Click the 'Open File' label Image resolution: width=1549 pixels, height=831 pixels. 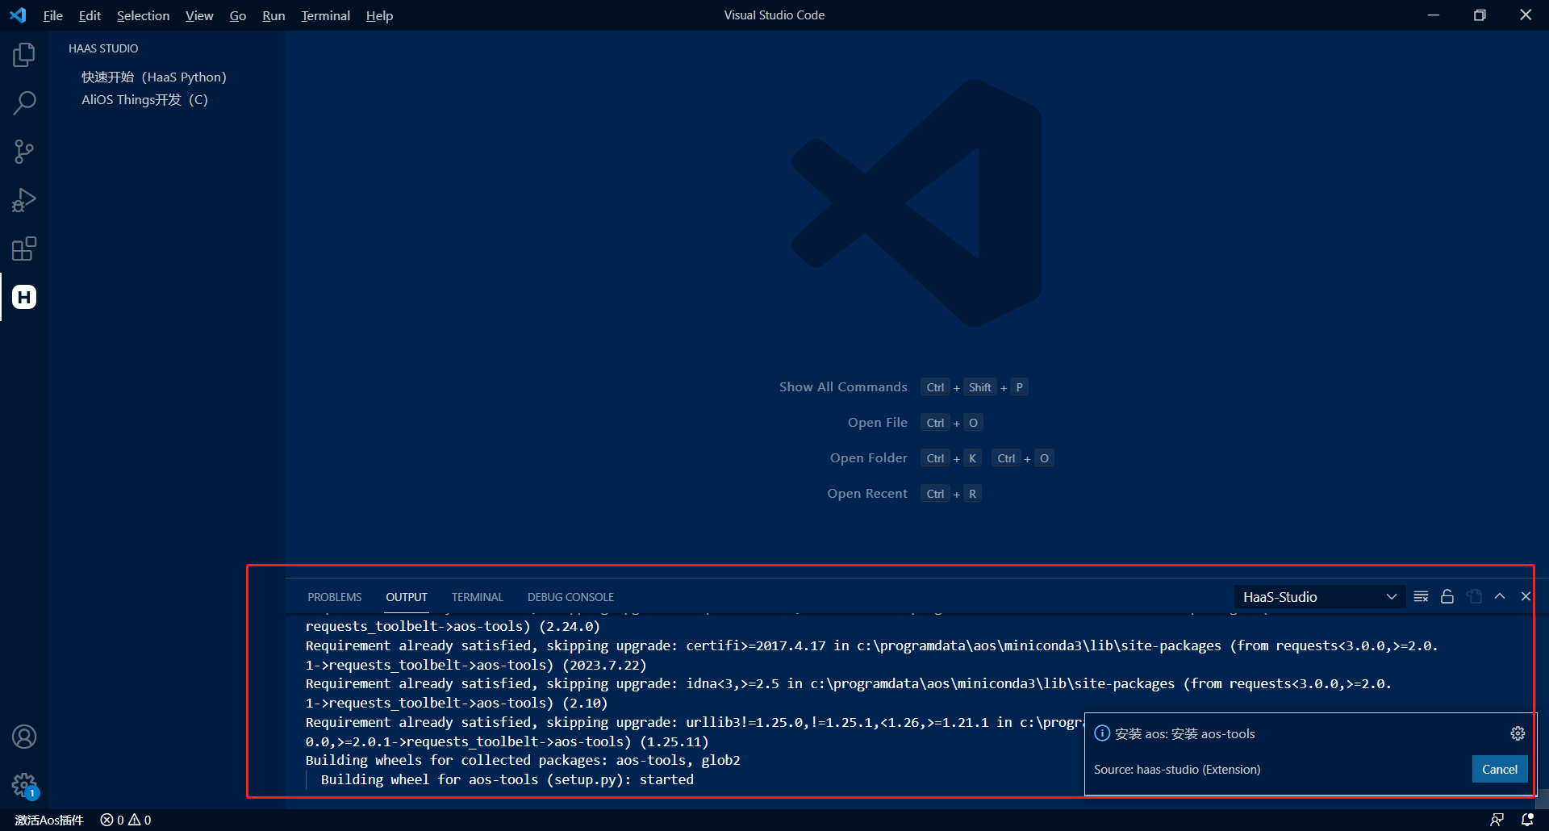878,423
